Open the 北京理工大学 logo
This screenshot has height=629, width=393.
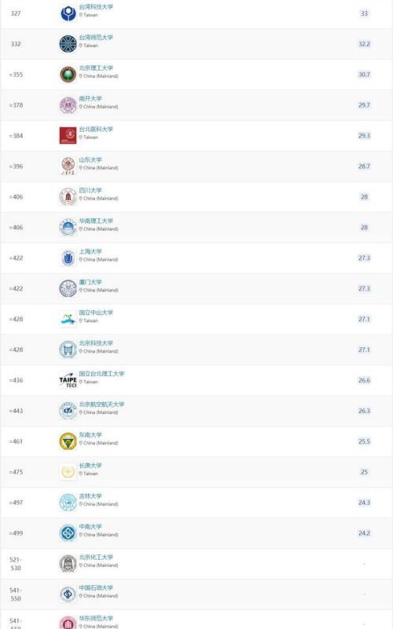point(68,75)
